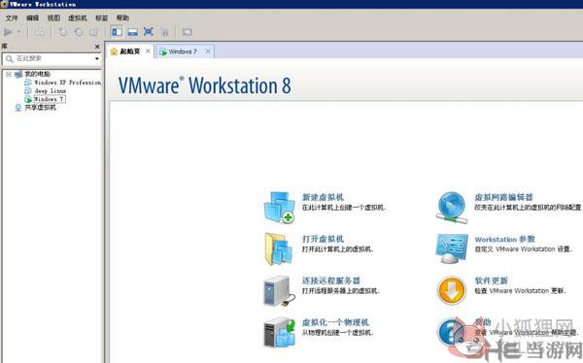Click the magnifier icon in library search
Viewport: 583px width, 363px height.
tap(10, 58)
